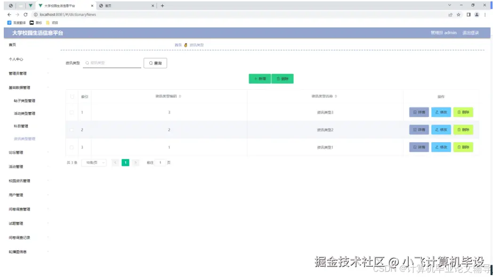493x277 pixels.
Task: Expand 试题管理 in the sidebar
Action: pos(28,224)
